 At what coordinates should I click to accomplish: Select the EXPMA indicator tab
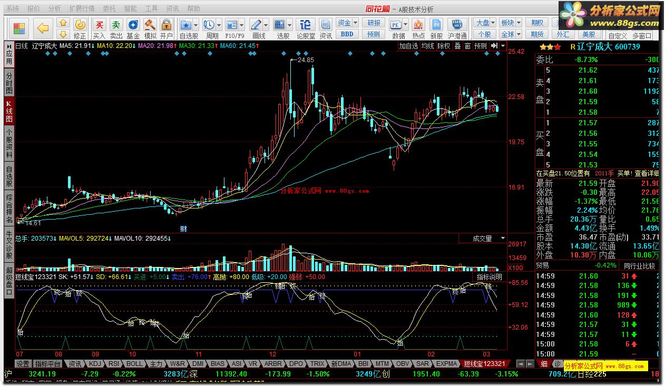447,364
